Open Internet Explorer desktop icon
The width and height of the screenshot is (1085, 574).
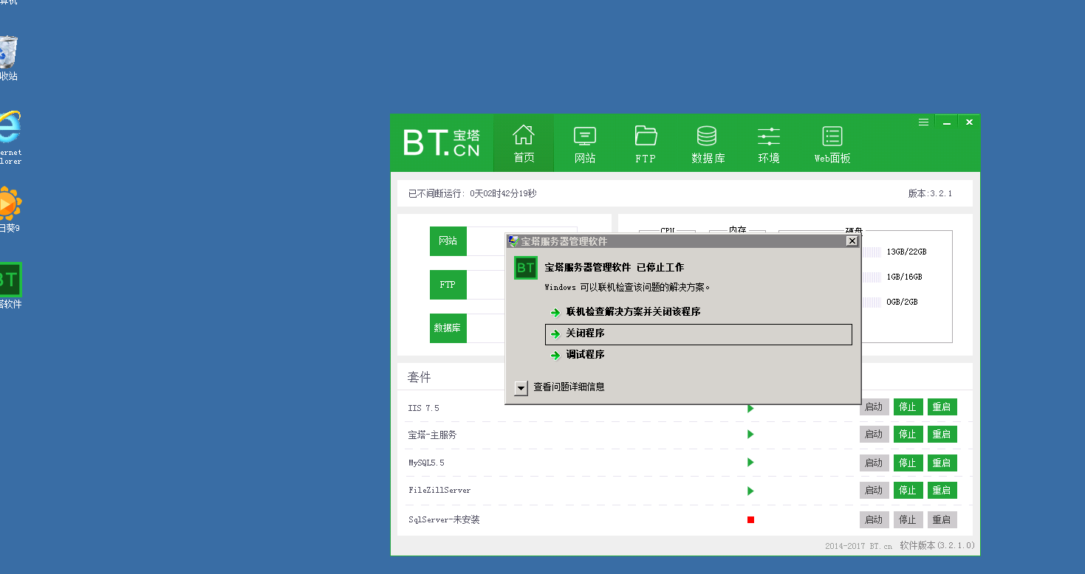pos(10,138)
